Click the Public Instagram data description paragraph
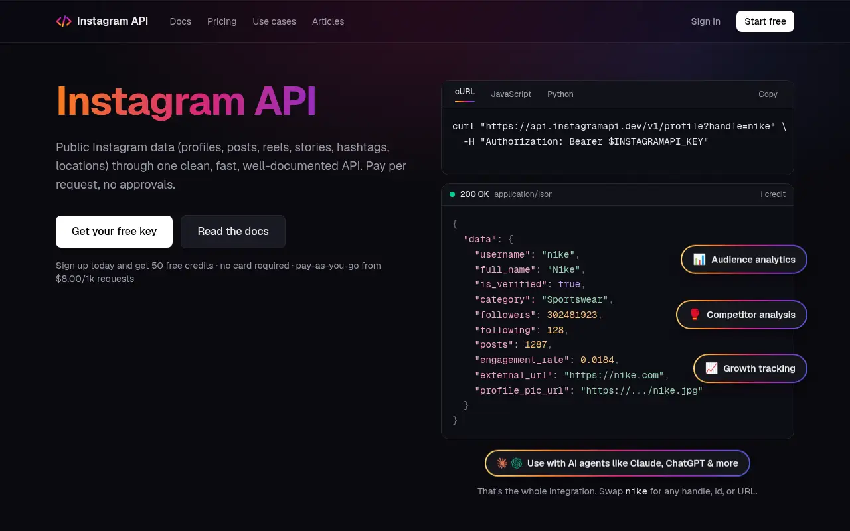This screenshot has width=850, height=531. coord(231,166)
